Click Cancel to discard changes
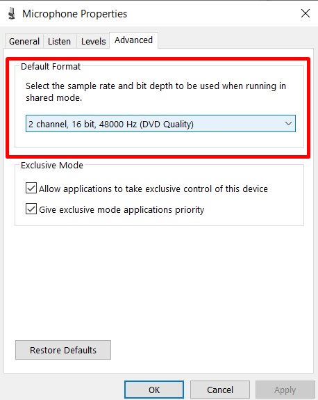318x400 pixels. coord(220,390)
